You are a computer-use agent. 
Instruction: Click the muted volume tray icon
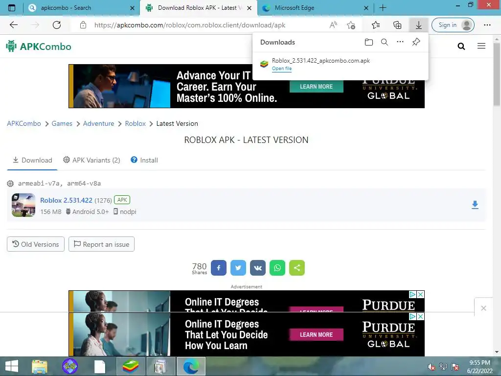[x=432, y=367]
